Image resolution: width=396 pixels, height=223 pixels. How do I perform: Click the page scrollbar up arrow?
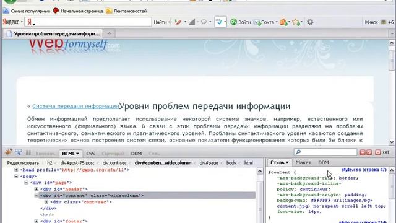pos(392,43)
